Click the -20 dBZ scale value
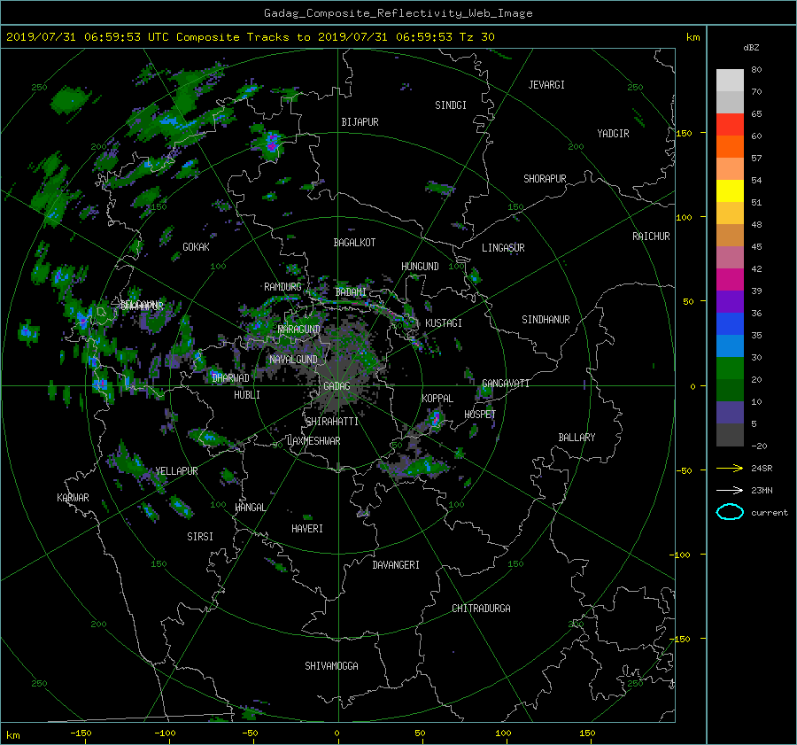 (759, 446)
